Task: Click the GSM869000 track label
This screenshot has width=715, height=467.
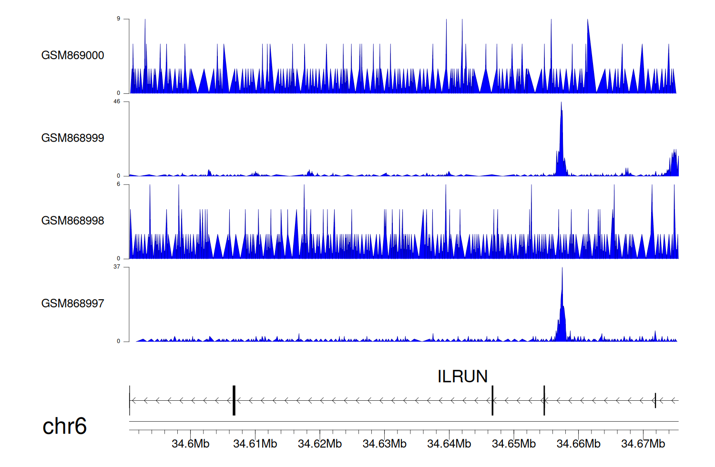Action: pos(72,55)
